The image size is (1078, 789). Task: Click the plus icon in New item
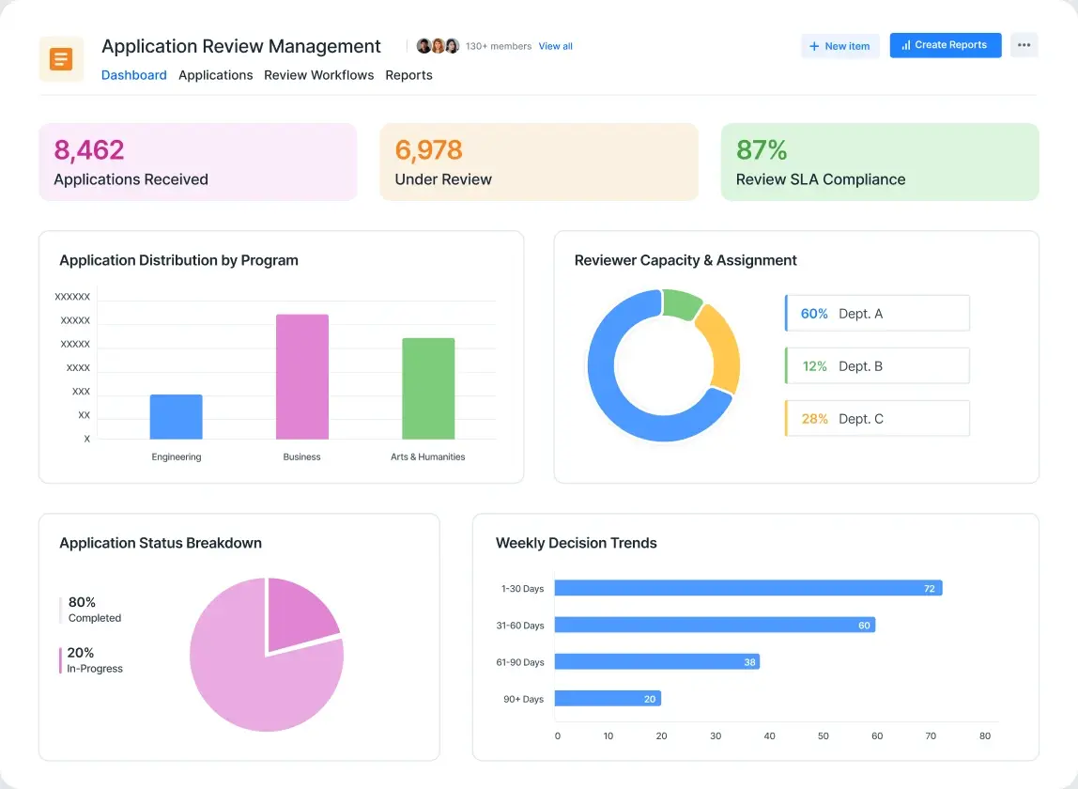click(814, 46)
